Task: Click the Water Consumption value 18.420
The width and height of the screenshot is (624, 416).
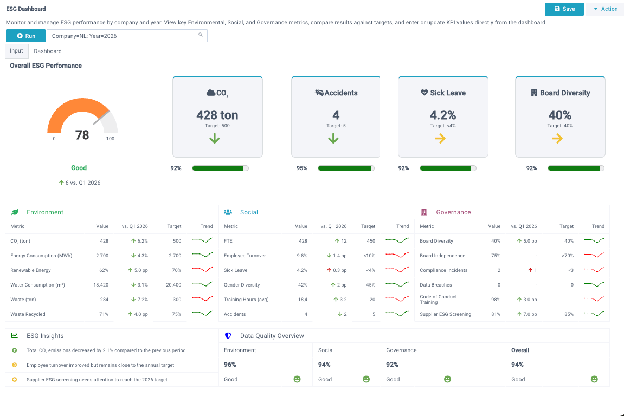Action: (101, 285)
